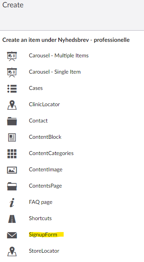Click the Shortcuts road icon
144x262 pixels.
[x=12, y=219]
